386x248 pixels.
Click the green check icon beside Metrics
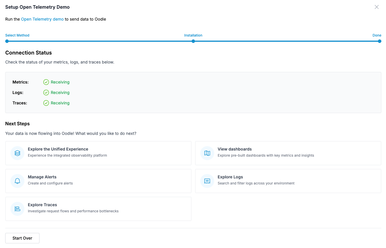point(46,82)
